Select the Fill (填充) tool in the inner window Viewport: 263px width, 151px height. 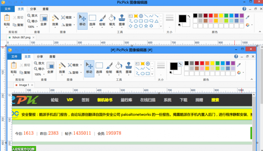pos(119,68)
